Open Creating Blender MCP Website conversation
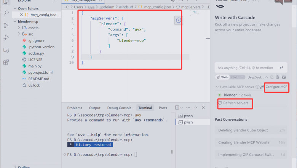Screen dimensions: 297x168 tap(251, 142)
